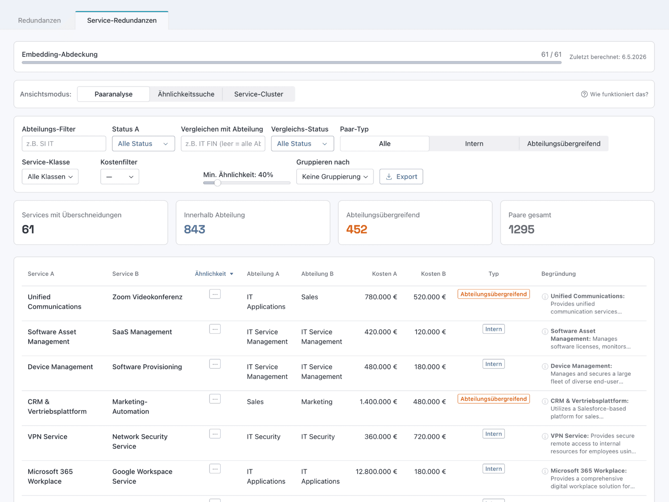
Task: Select the Service-Redundanzen tab
Action: (122, 20)
